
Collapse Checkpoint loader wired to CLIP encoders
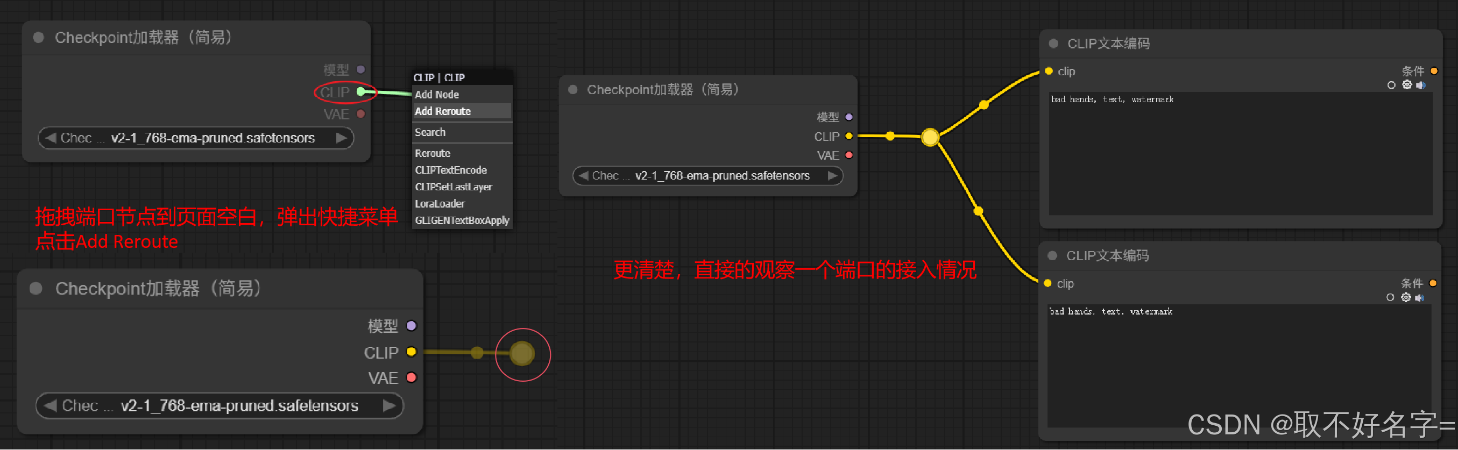[x=573, y=89]
